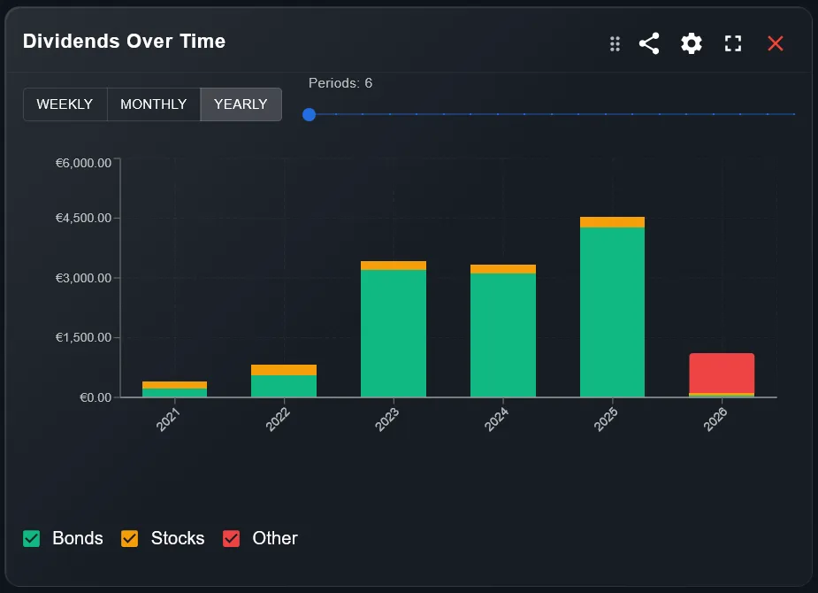Click the Stocks orange legend icon
The width and height of the screenshot is (818, 593).
click(x=129, y=538)
